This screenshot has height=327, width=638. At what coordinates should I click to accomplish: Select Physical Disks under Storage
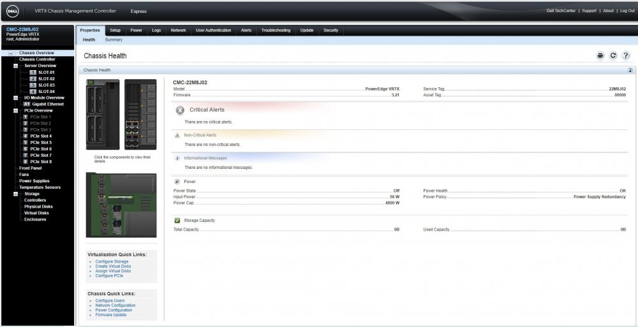click(38, 207)
